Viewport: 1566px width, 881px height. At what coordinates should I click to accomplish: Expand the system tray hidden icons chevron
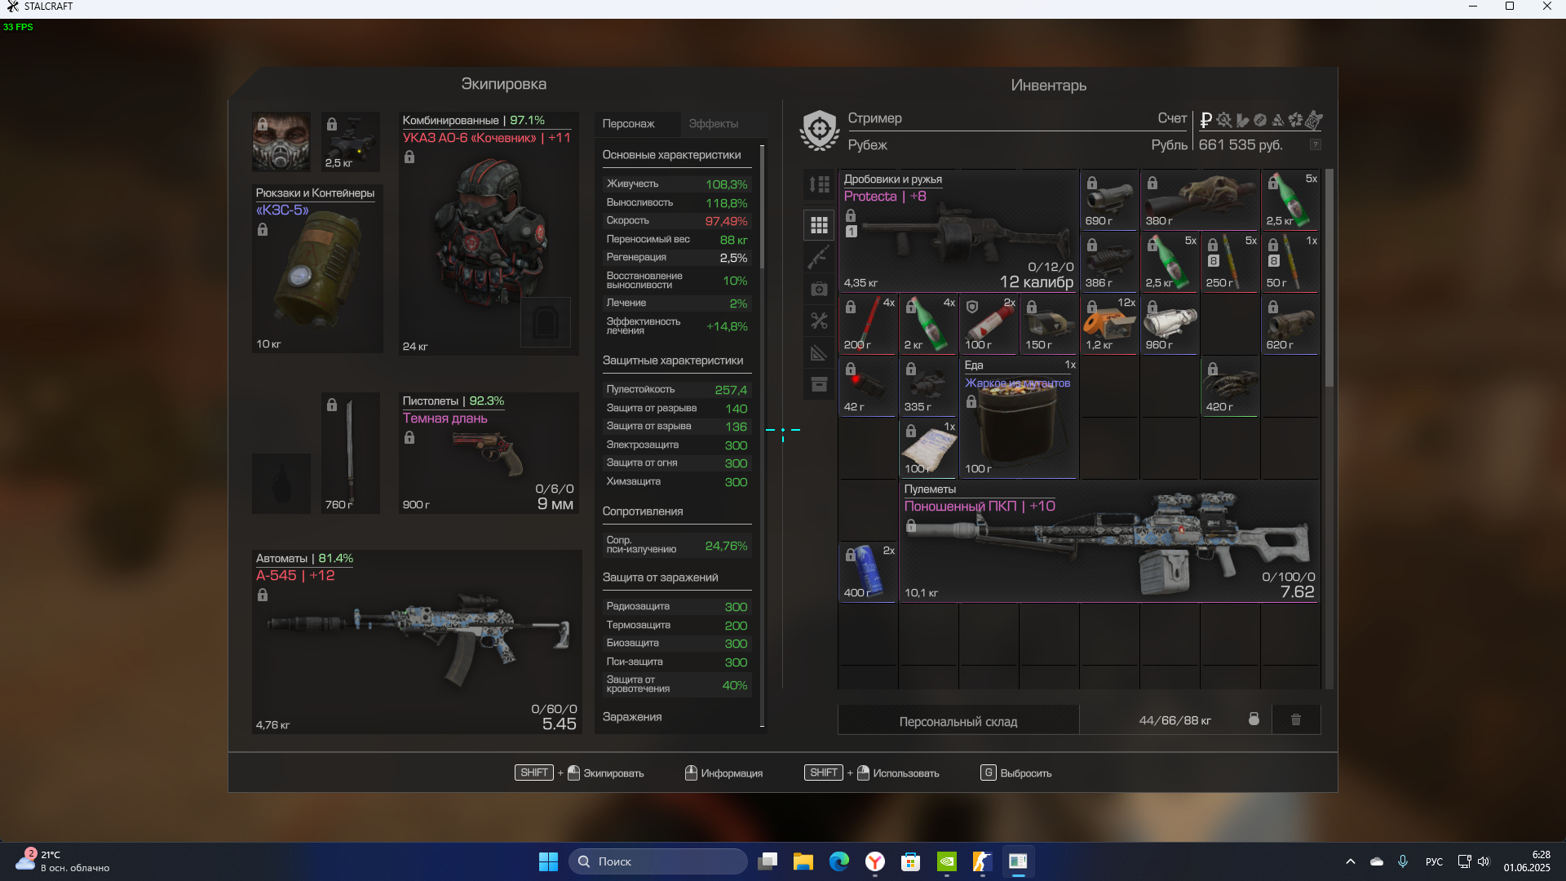click(1351, 861)
